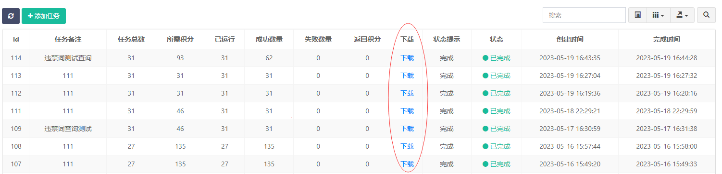Open the export data dropdown
Viewport: 722px width, 174px height.
[682, 15]
